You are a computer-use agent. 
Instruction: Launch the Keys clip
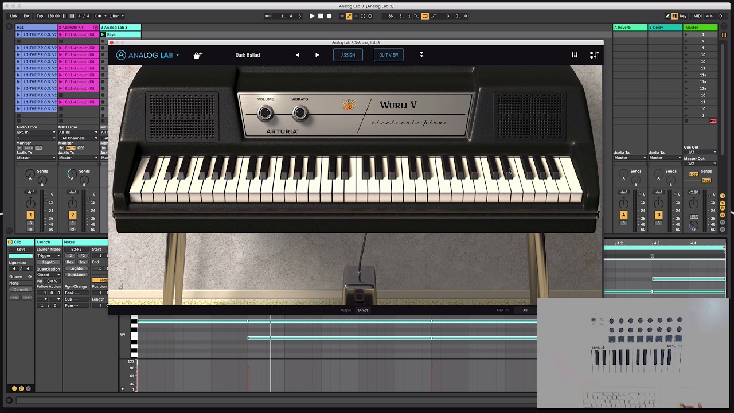click(103, 34)
